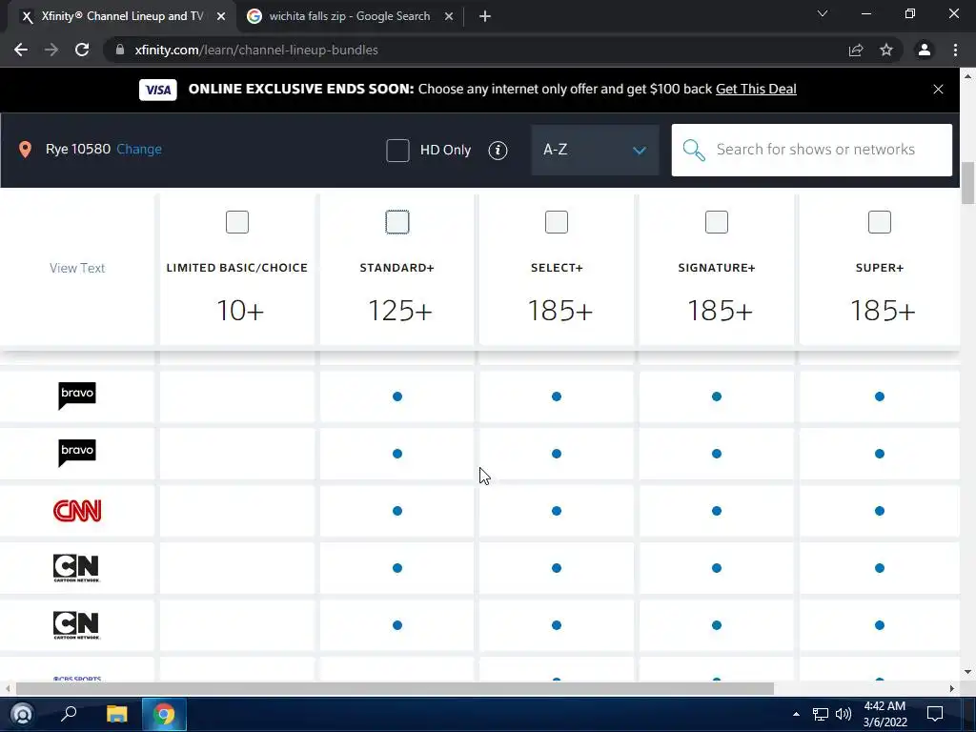Change the Rye 10580 location
This screenshot has width=976, height=732.
click(139, 150)
